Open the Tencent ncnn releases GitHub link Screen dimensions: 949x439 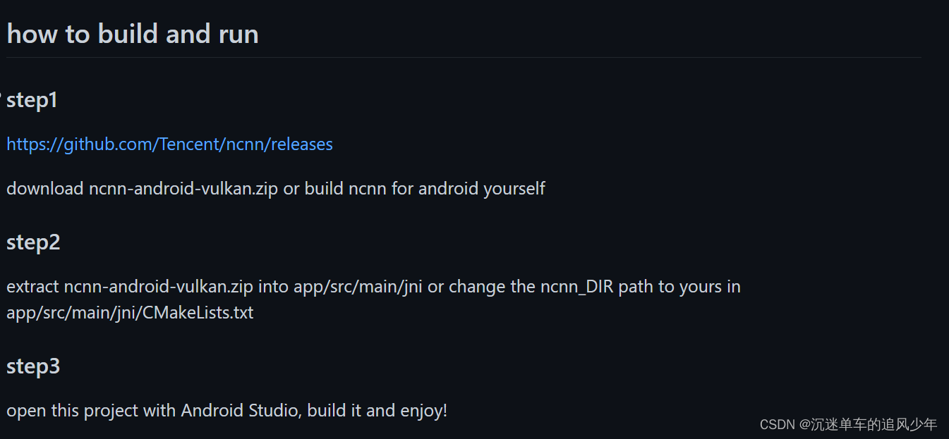169,144
